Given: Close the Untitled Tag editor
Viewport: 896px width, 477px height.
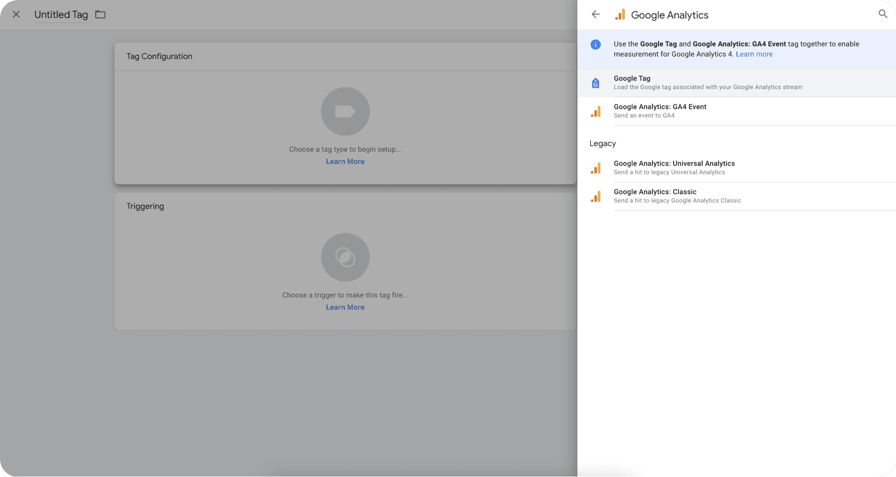Looking at the screenshot, I should [x=16, y=15].
